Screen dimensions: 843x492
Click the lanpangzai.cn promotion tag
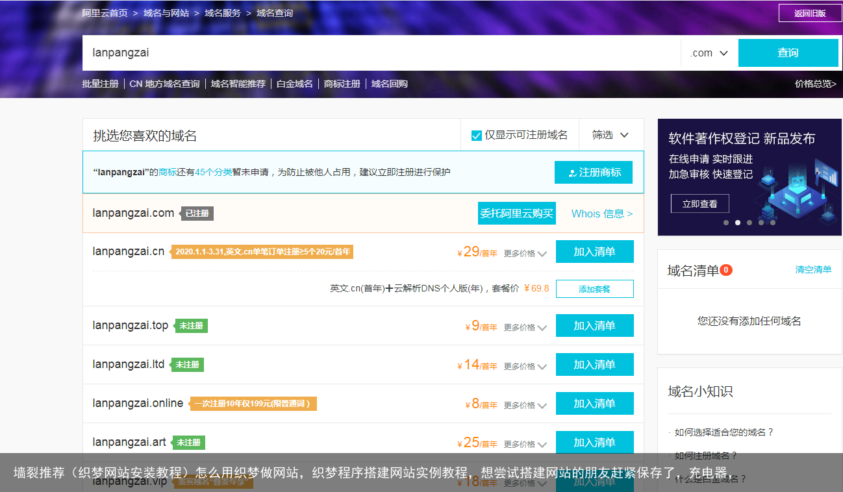(x=262, y=252)
